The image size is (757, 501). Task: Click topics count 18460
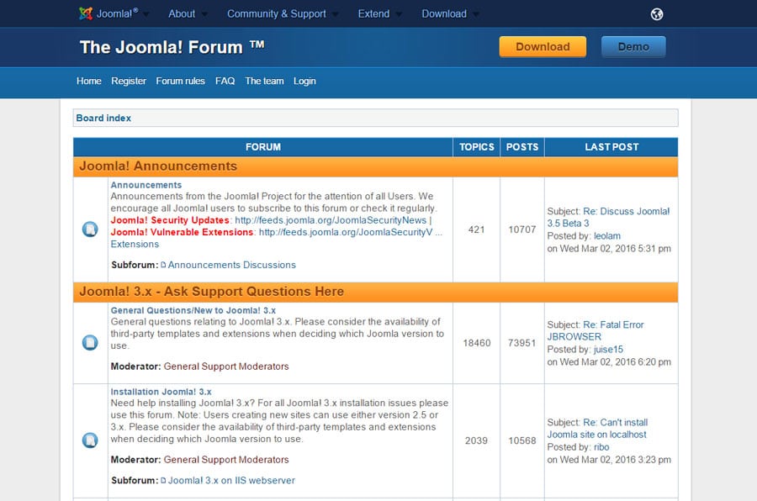[x=477, y=343]
